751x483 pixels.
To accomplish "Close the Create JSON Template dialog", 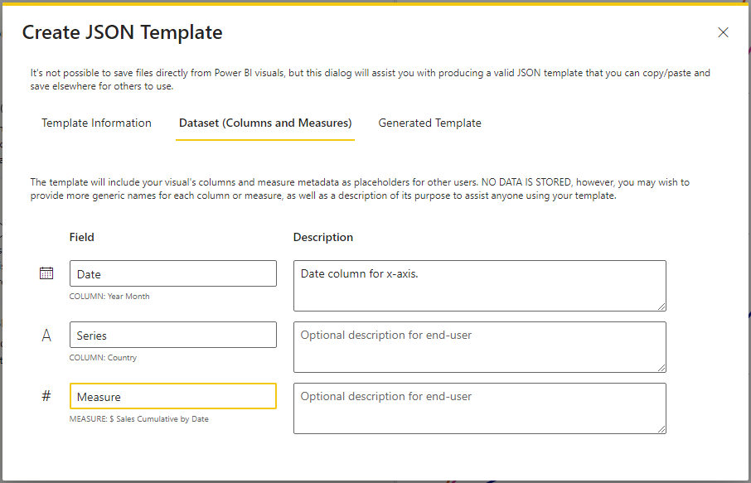I will [723, 32].
